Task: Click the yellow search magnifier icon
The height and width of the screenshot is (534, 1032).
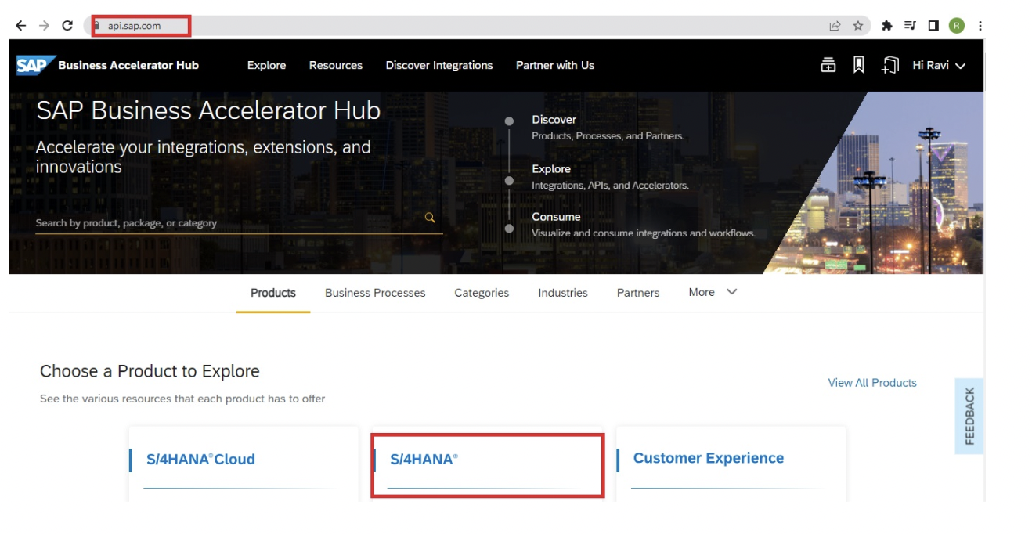Action: click(x=430, y=218)
